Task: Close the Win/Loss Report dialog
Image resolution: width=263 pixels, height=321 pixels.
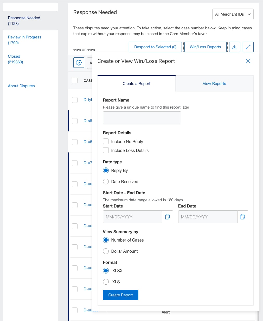Action: click(248, 61)
